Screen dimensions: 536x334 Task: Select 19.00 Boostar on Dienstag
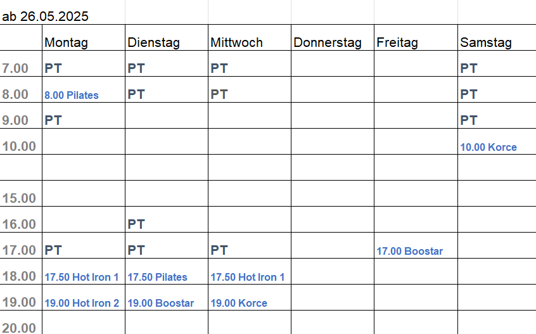click(x=161, y=303)
